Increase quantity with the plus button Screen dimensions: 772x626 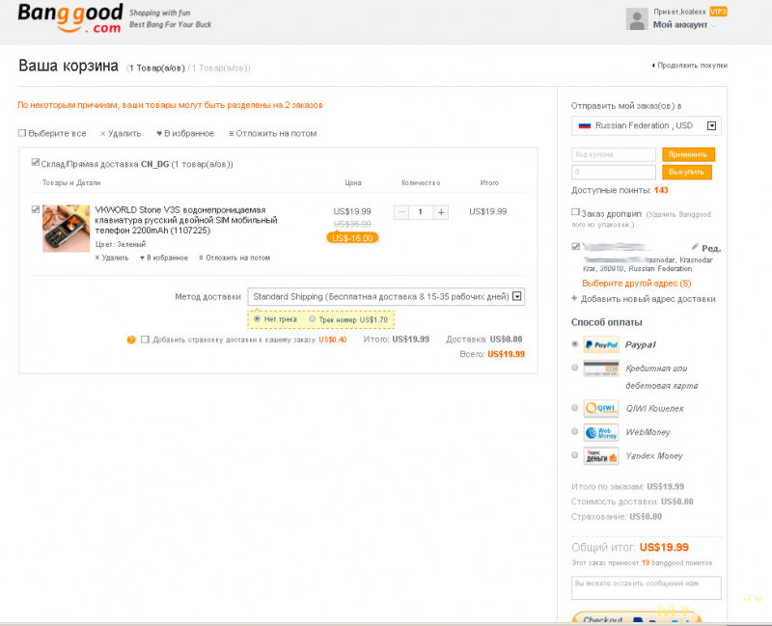pyautogui.click(x=441, y=212)
